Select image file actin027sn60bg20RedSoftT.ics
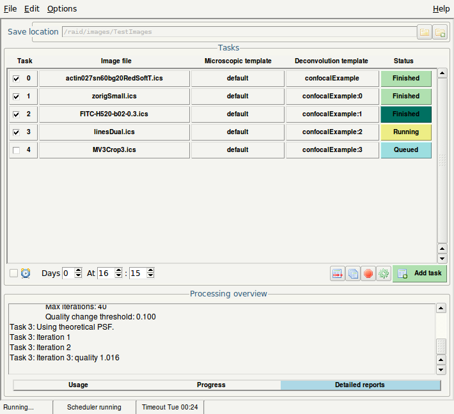Viewport: 454px width, 414px height. tap(114, 79)
